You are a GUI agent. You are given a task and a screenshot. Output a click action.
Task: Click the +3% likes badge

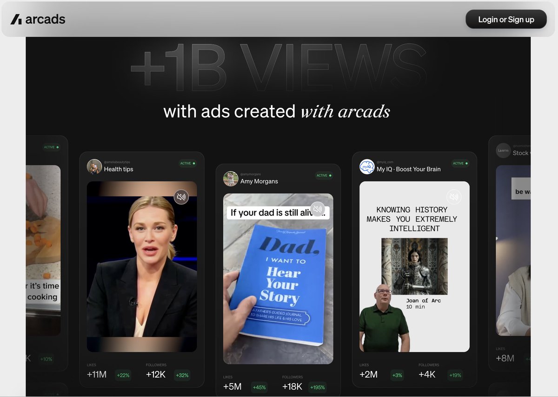coord(397,375)
